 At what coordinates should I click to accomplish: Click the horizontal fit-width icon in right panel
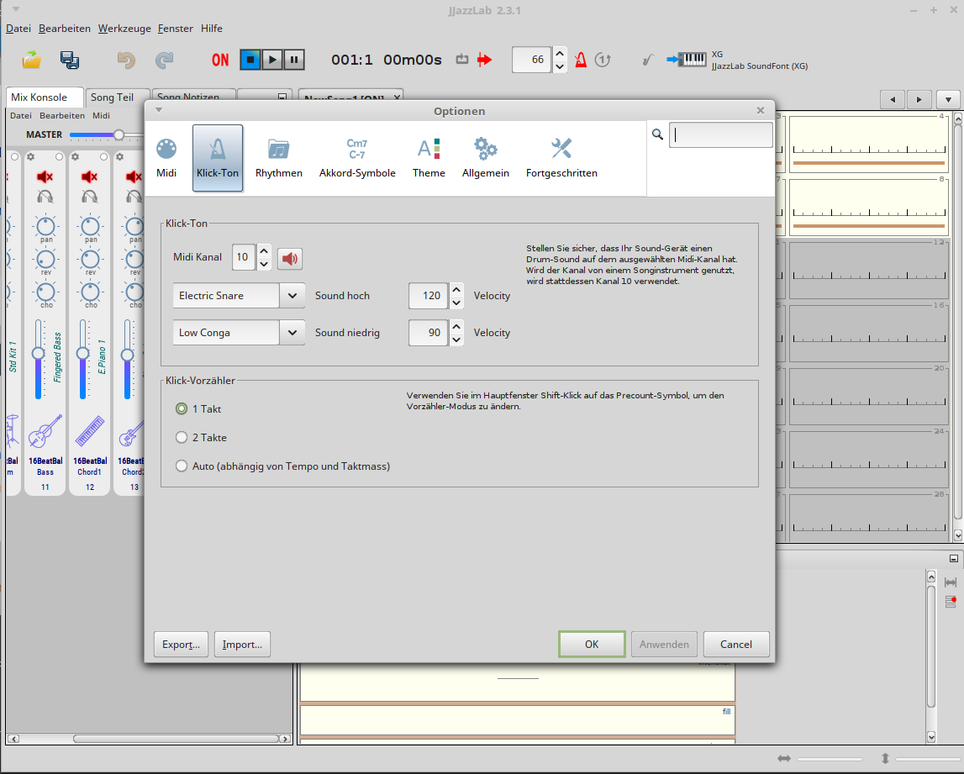click(951, 582)
